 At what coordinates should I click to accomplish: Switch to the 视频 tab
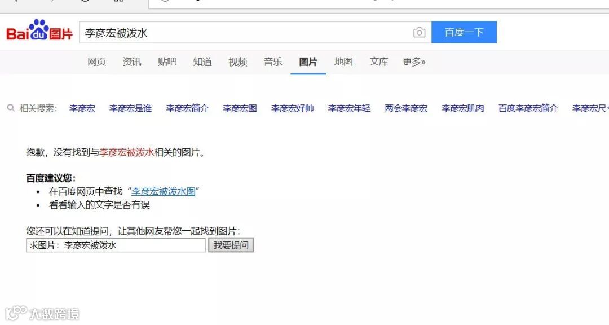238,62
